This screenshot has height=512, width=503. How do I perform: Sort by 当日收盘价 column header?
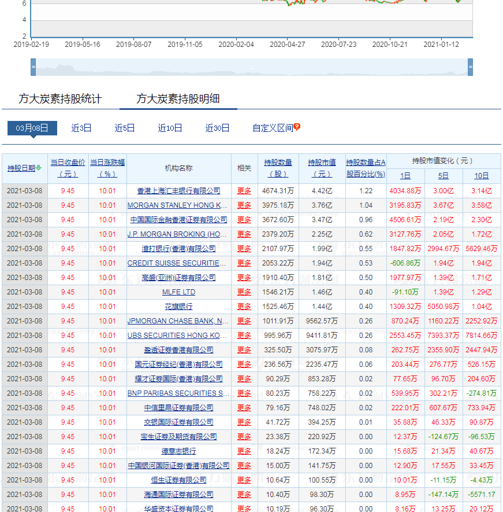tap(68, 168)
